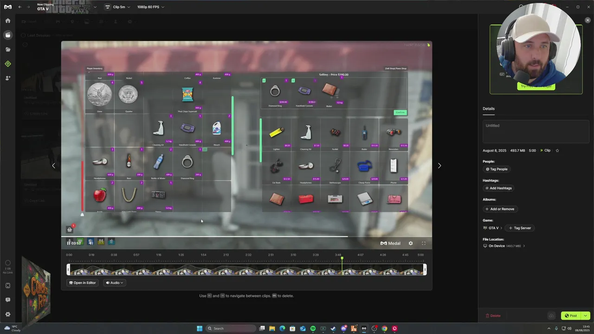Open the Discord taskbar icon
Viewport: 594px width, 334px height.
343,328
